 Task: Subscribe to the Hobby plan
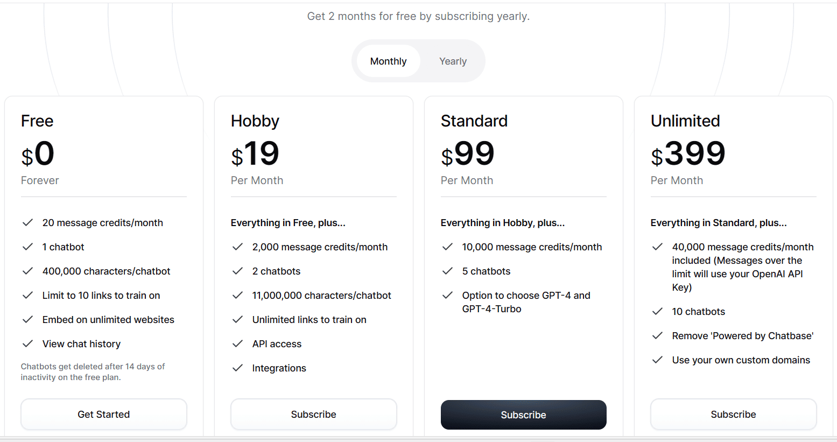[x=314, y=415]
